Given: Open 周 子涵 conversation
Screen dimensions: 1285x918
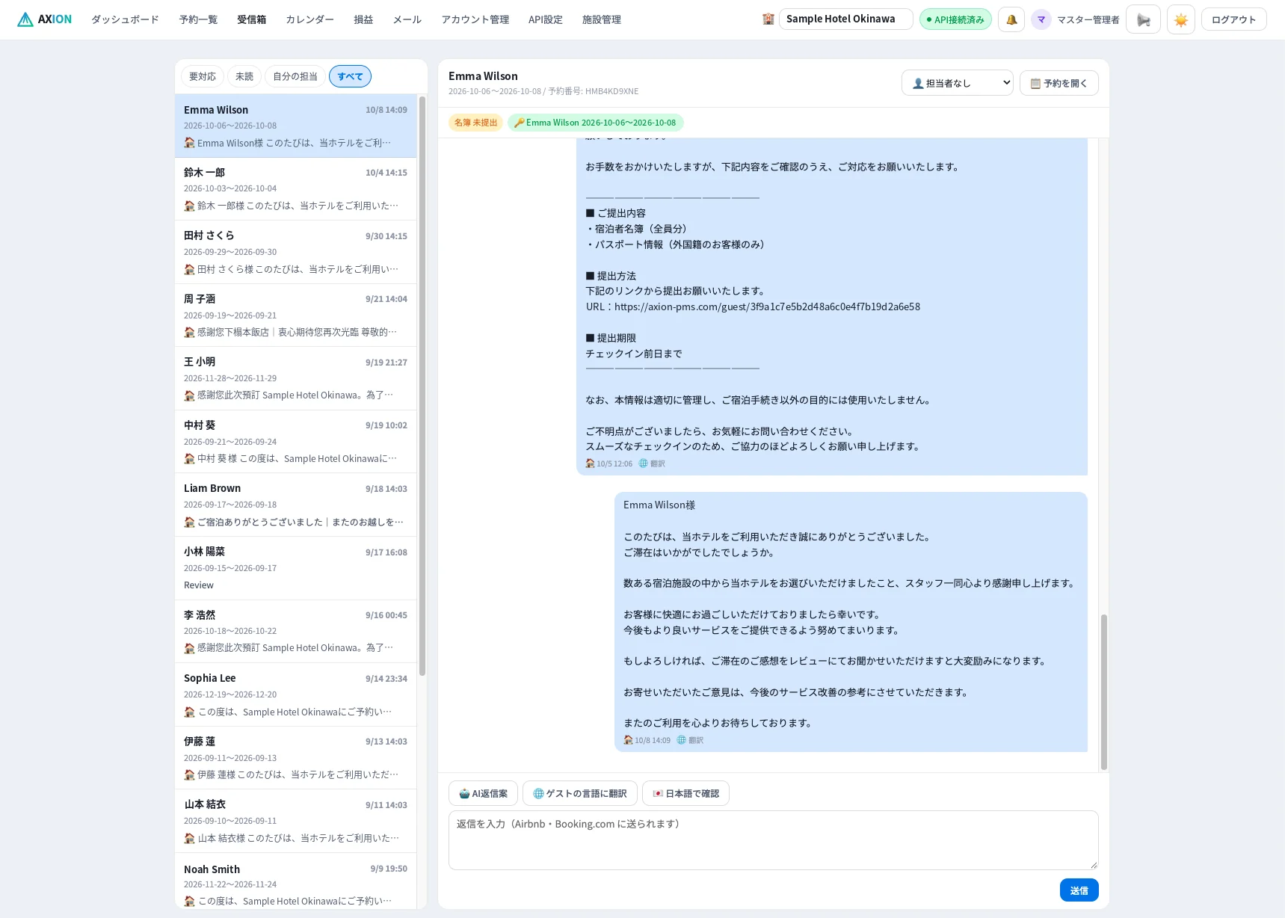Looking at the screenshot, I should pyautogui.click(x=296, y=315).
